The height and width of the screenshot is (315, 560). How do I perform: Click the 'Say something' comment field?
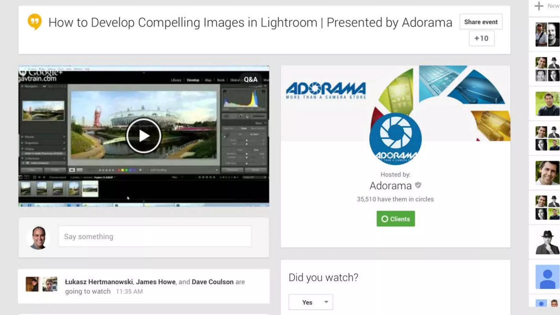coord(155,237)
